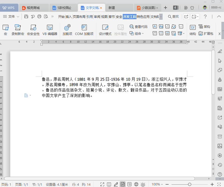Image resolution: width=224 pixels, height=187 pixels.
Task: Open COM 加载项 add-ins dialog
Action: coord(84,30)
